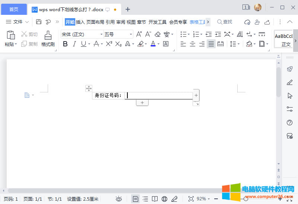Enable eye protection mode in status bar
The image size is (298, 204).
click(119, 199)
